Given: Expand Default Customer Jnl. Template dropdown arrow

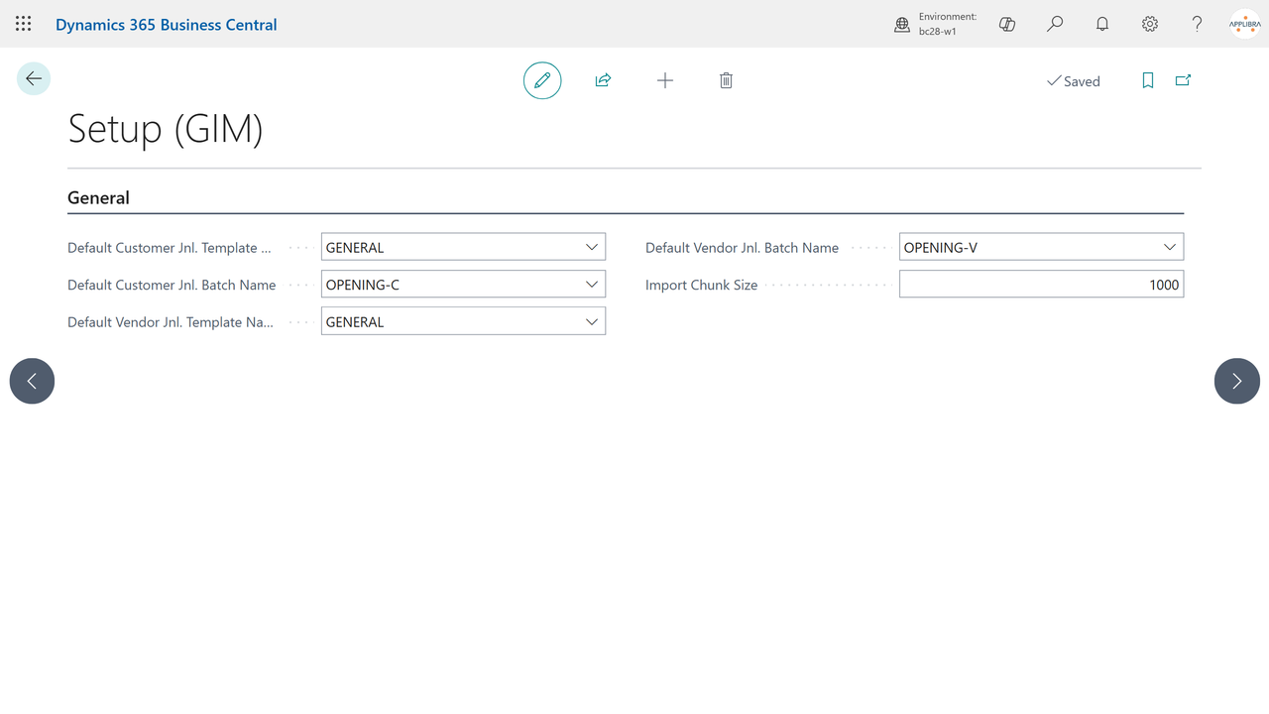Looking at the screenshot, I should pos(592,247).
